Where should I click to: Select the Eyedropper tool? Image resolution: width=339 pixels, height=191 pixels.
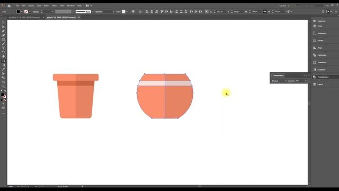tap(3, 70)
